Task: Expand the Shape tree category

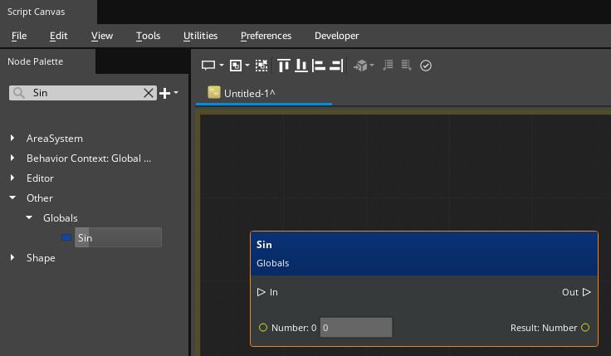Action: point(12,258)
